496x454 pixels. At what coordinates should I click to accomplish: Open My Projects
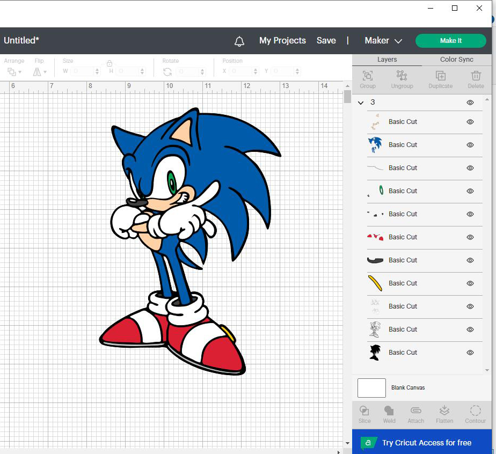(x=282, y=41)
